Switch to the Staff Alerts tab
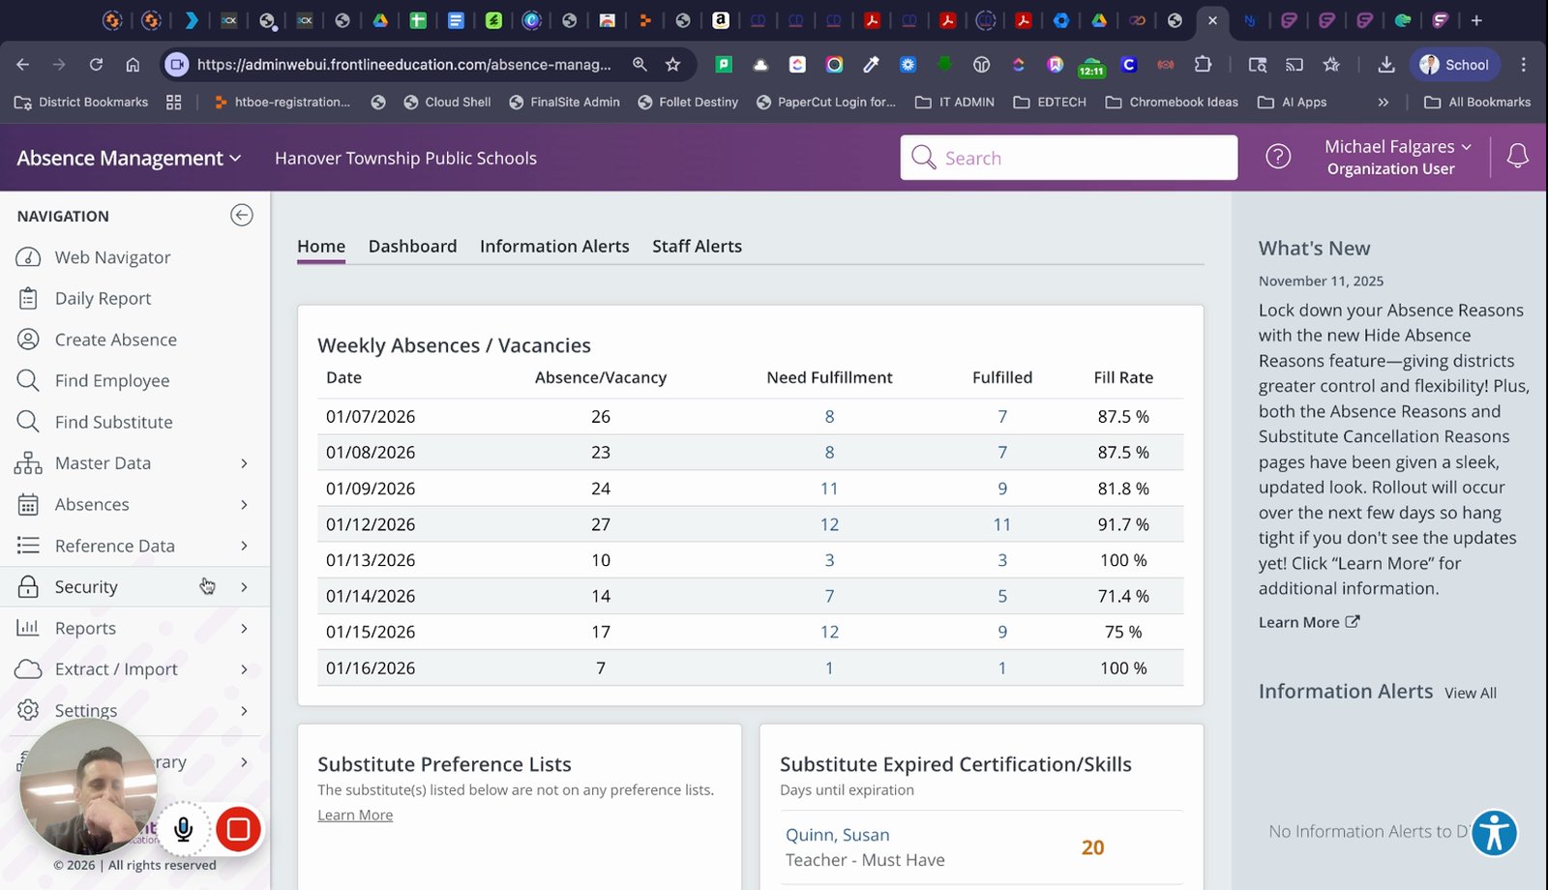Viewport: 1548px width, 890px height. 697,247
